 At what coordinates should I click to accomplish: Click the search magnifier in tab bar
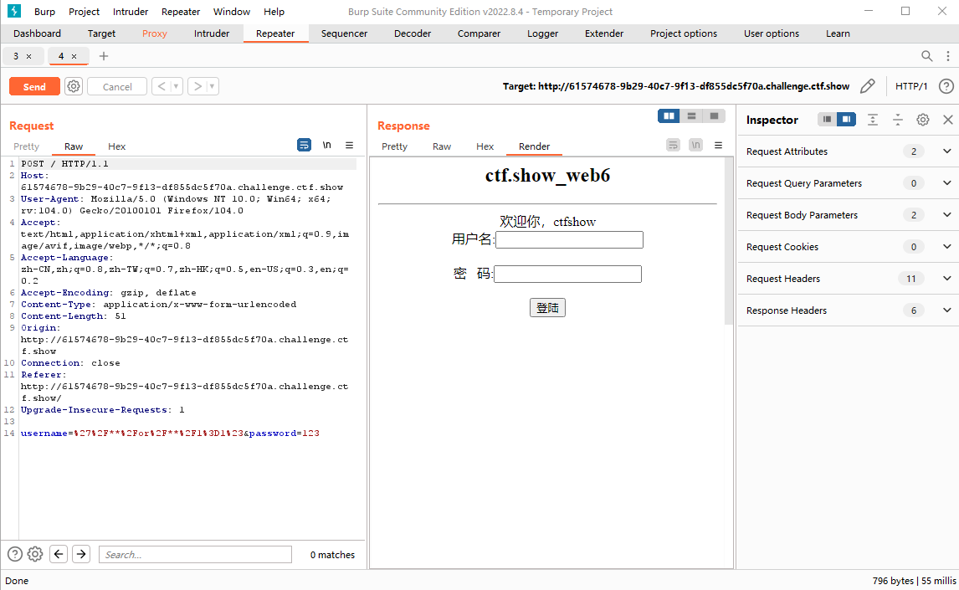point(926,56)
